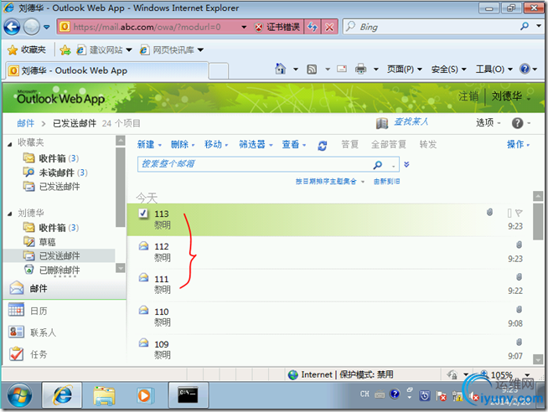The image size is (548, 412).
Task: Open the Filter (筛选器) dropdown
Action: pyautogui.click(x=256, y=145)
